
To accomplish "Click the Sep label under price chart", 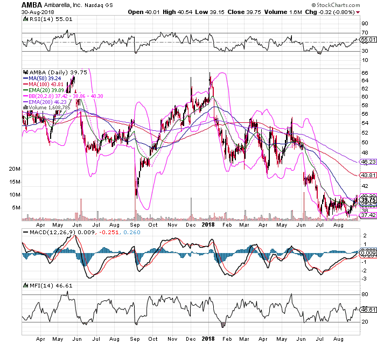I will (x=135, y=225).
